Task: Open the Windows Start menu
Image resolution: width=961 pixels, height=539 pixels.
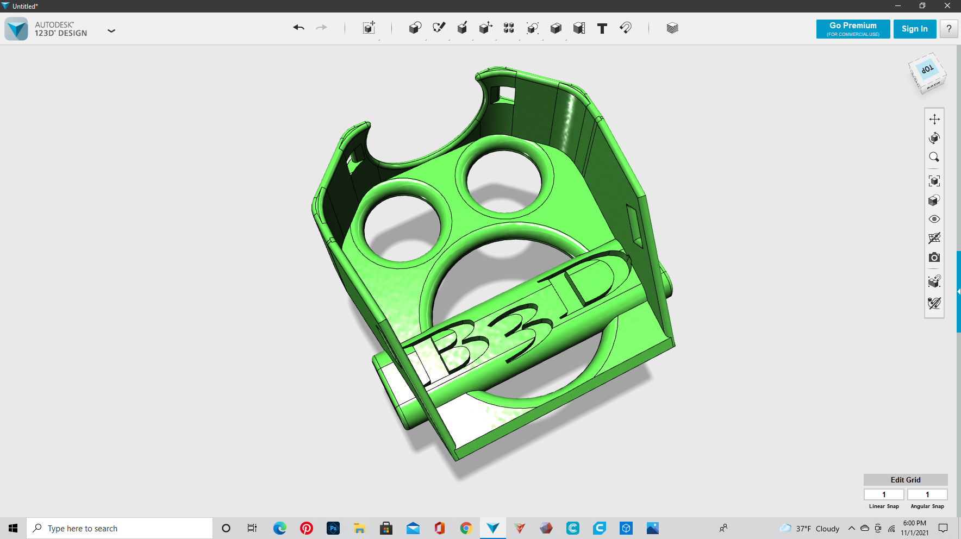Action: (x=12, y=528)
